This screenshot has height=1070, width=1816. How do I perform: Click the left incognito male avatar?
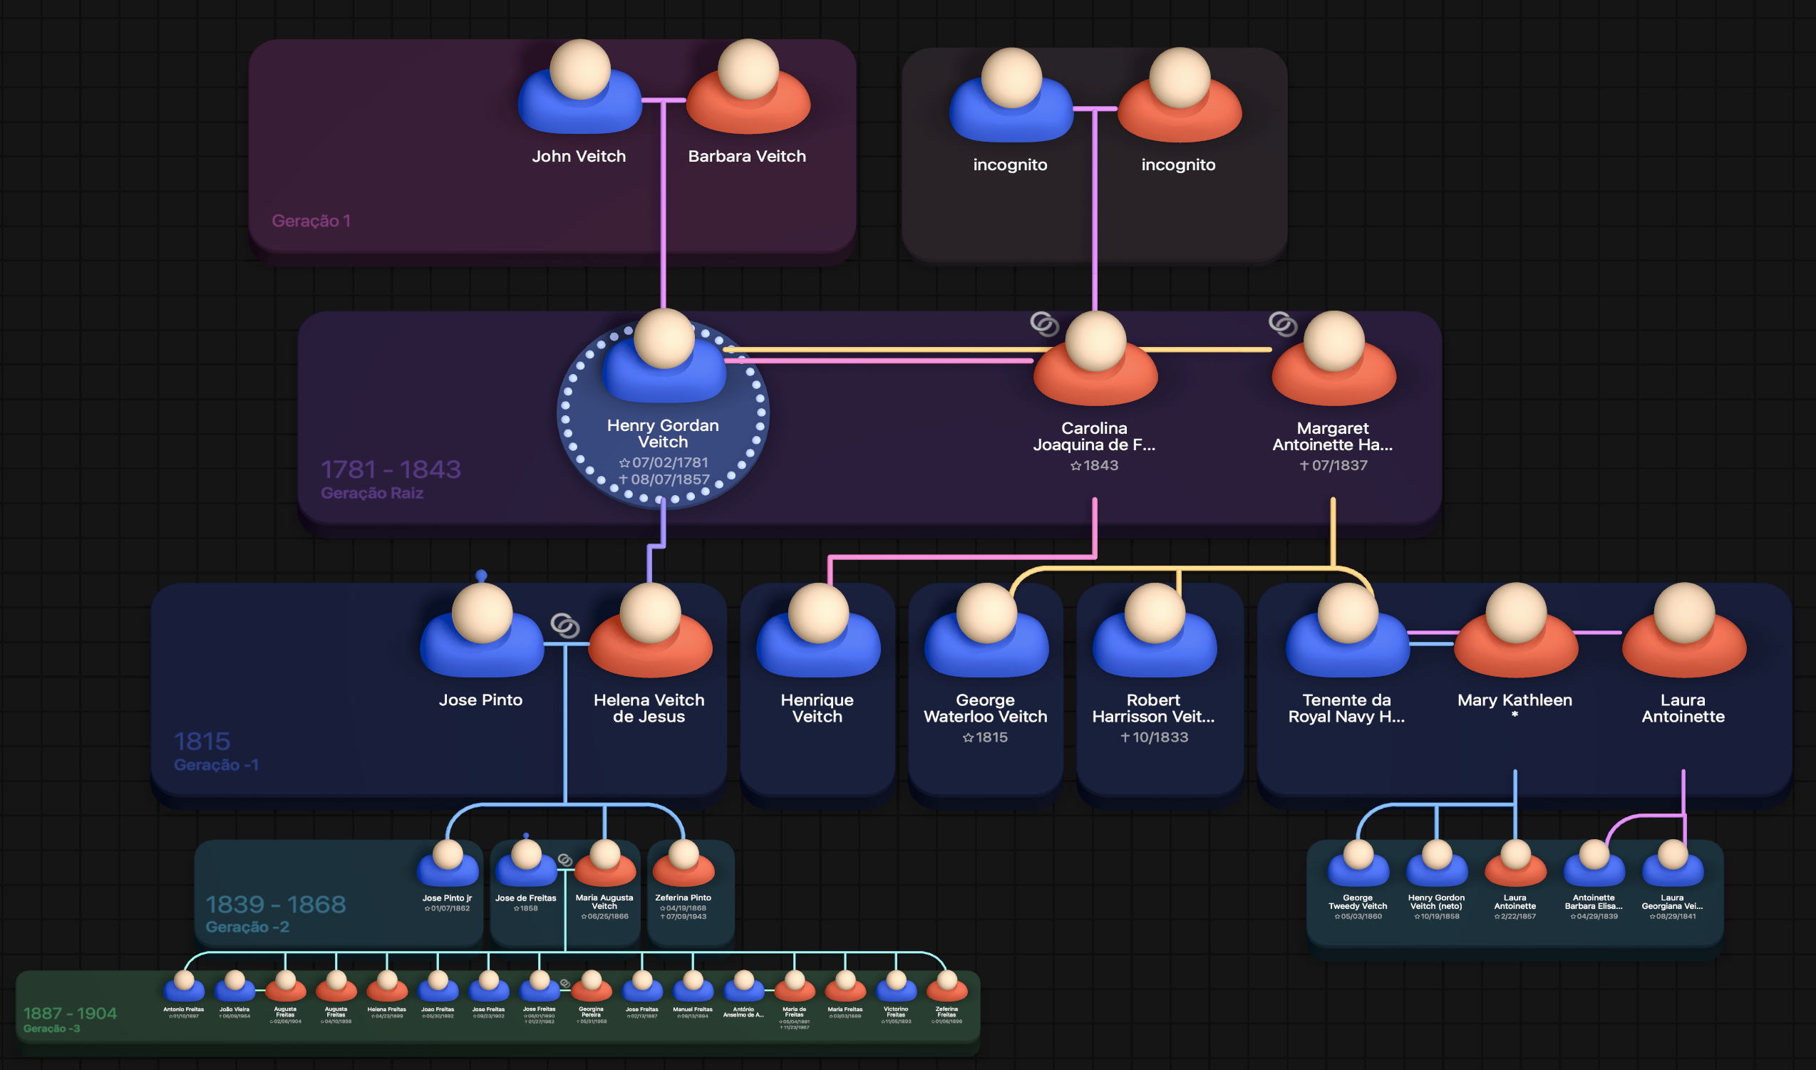point(1011,95)
